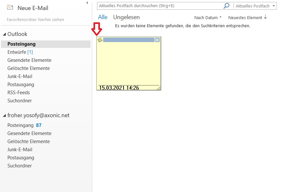
Task: Close the yellow sticky note
Action: 158,40
